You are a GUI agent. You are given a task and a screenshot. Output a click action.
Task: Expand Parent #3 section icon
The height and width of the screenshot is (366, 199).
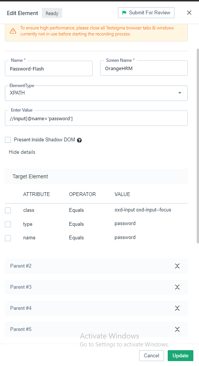tap(177, 287)
